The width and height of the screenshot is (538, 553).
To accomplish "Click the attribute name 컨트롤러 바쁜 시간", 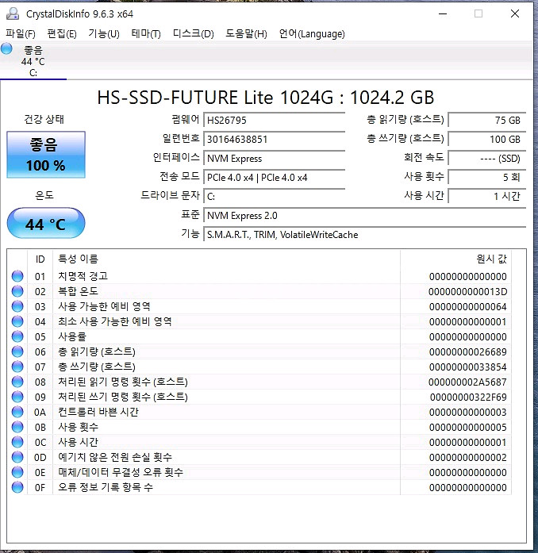I will tap(98, 412).
